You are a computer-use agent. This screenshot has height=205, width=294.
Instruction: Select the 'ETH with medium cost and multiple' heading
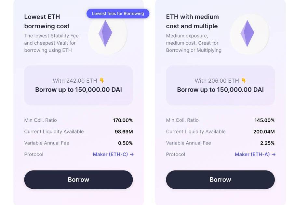(x=192, y=21)
